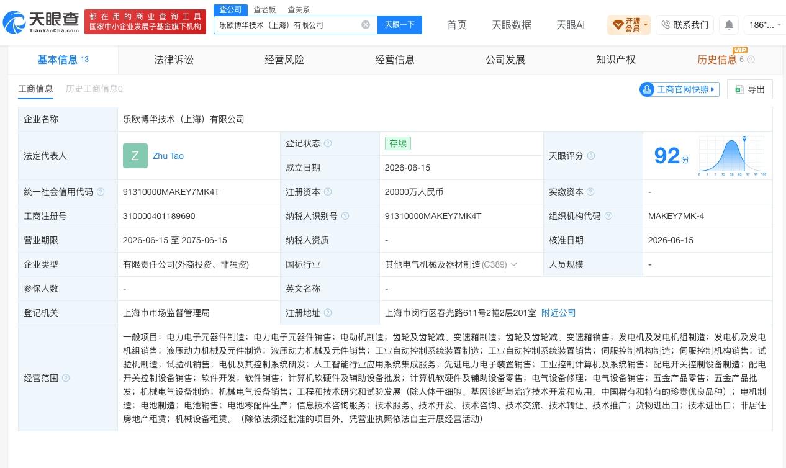Viewport: 786px width, 468px height.
Task: Select the 查公司 search tab
Action: pos(230,9)
